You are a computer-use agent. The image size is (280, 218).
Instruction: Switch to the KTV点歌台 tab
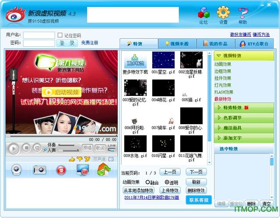click(255, 44)
